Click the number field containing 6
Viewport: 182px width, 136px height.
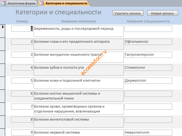point(22,94)
